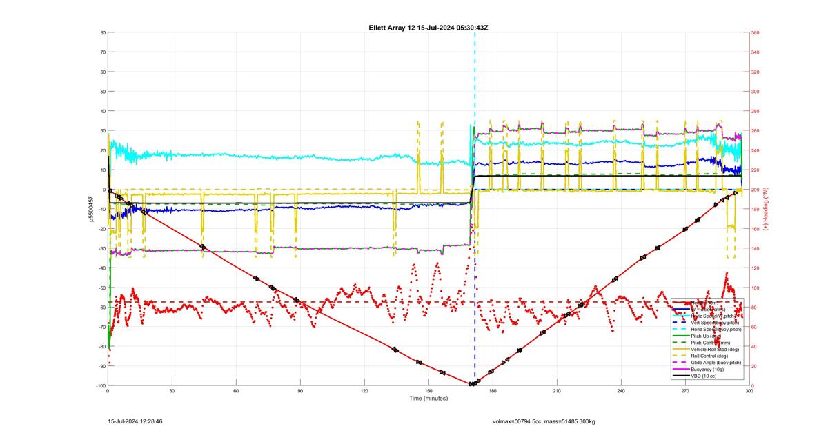This screenshot has height=433, width=828.
Task: Click left y-axis tick label '10'
Action: [102, 170]
